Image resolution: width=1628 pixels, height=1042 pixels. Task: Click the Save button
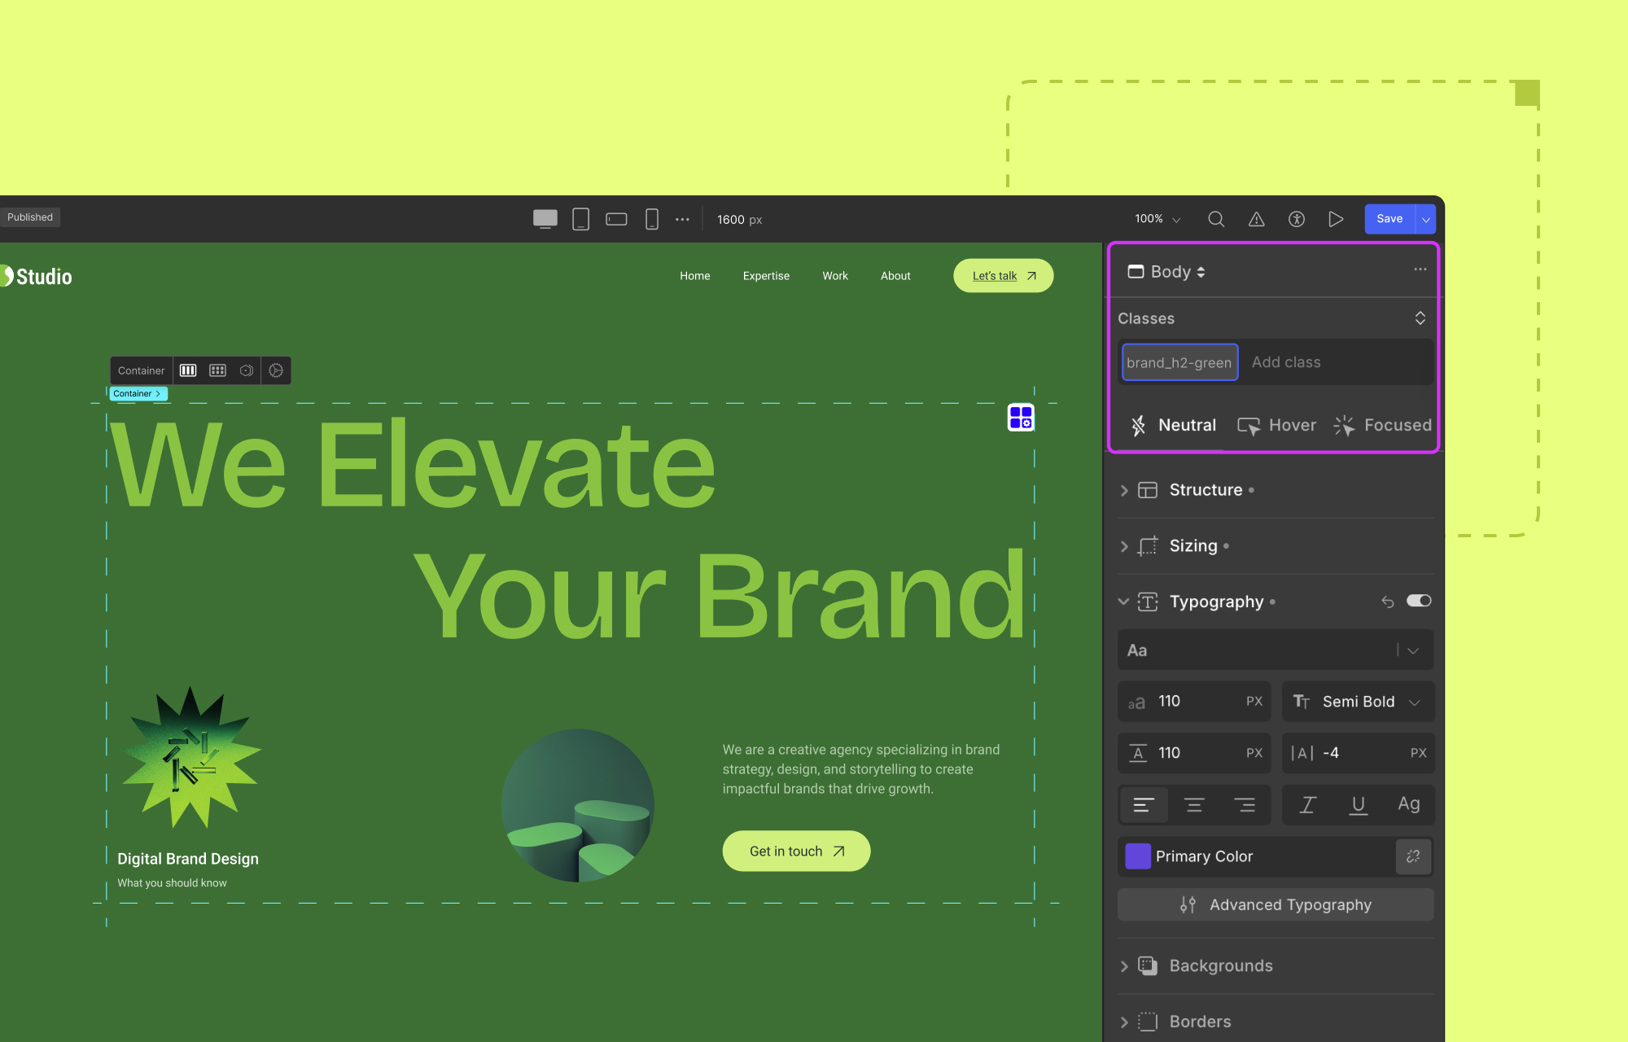(x=1389, y=219)
